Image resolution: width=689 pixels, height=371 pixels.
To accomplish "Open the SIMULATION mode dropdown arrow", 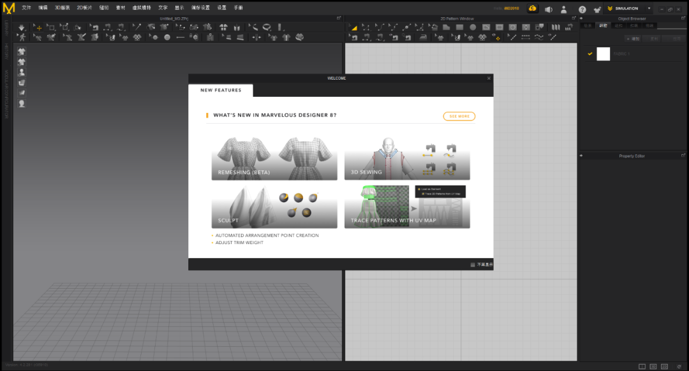I will pos(649,8).
